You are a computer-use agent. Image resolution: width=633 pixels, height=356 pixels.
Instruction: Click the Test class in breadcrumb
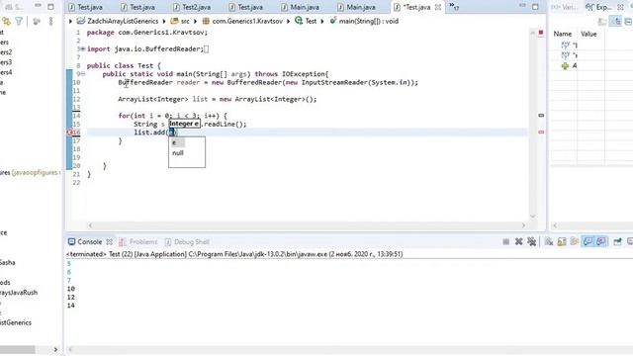(311, 21)
